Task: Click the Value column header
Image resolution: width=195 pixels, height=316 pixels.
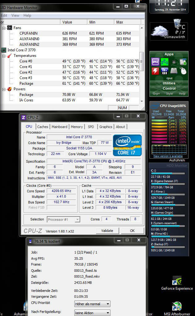Action: coord(73,22)
